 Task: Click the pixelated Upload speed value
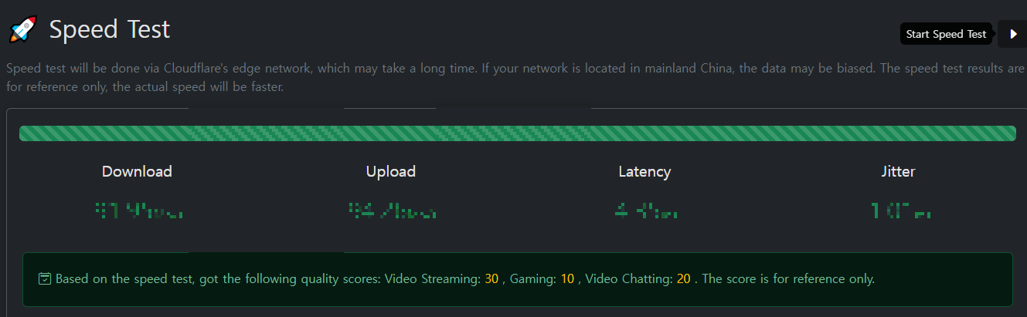(x=392, y=210)
